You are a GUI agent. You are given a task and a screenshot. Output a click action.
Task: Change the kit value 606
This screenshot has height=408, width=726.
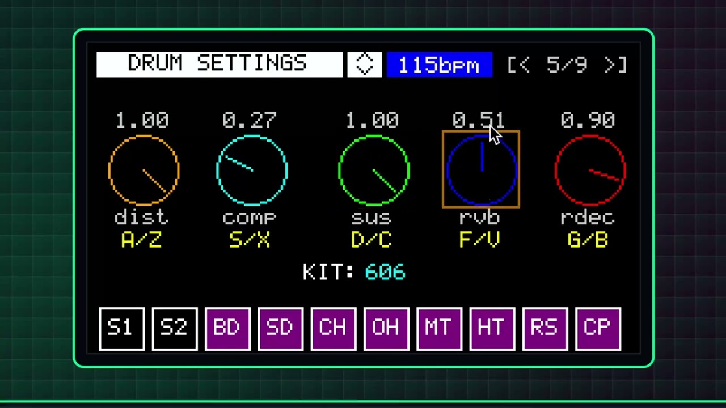point(385,272)
